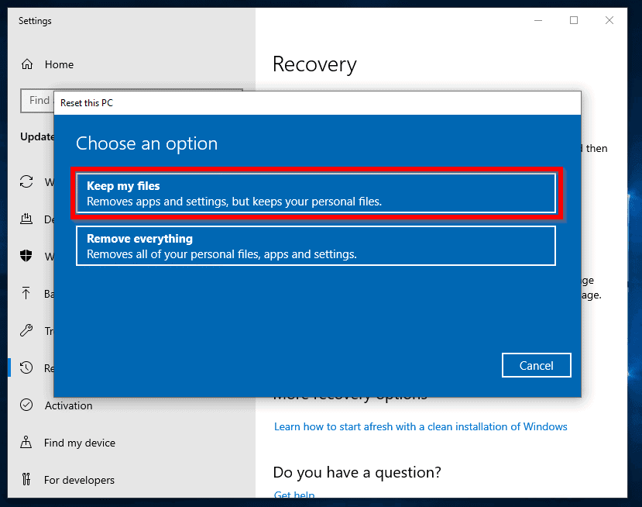Image resolution: width=642 pixels, height=507 pixels.
Task: Minimize the Settings window
Action: coord(538,20)
